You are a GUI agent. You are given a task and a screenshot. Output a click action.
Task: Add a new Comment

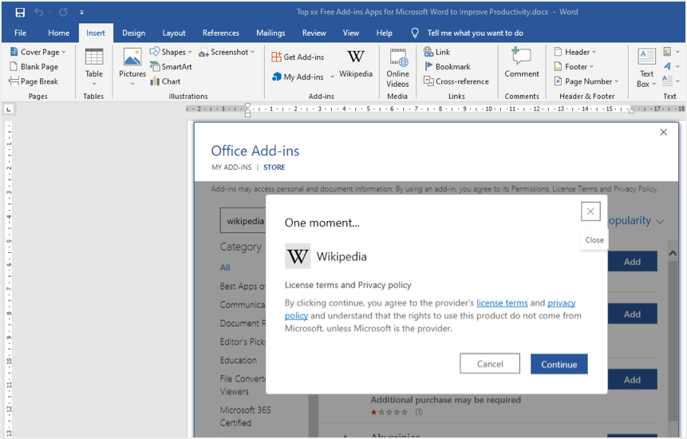tap(521, 62)
